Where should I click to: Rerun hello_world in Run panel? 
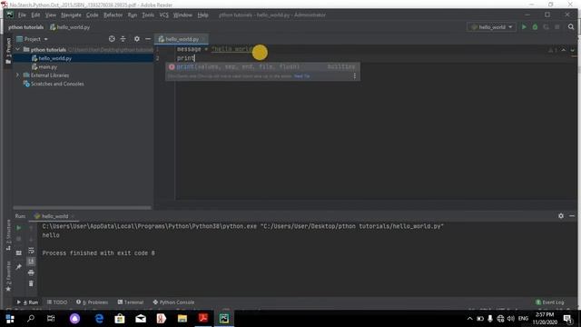(x=18, y=228)
